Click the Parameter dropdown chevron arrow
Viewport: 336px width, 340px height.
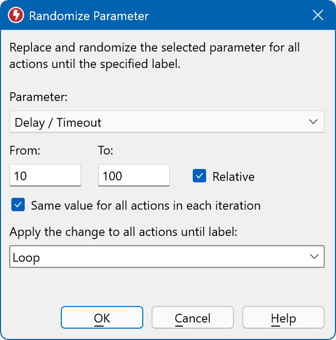(313, 122)
